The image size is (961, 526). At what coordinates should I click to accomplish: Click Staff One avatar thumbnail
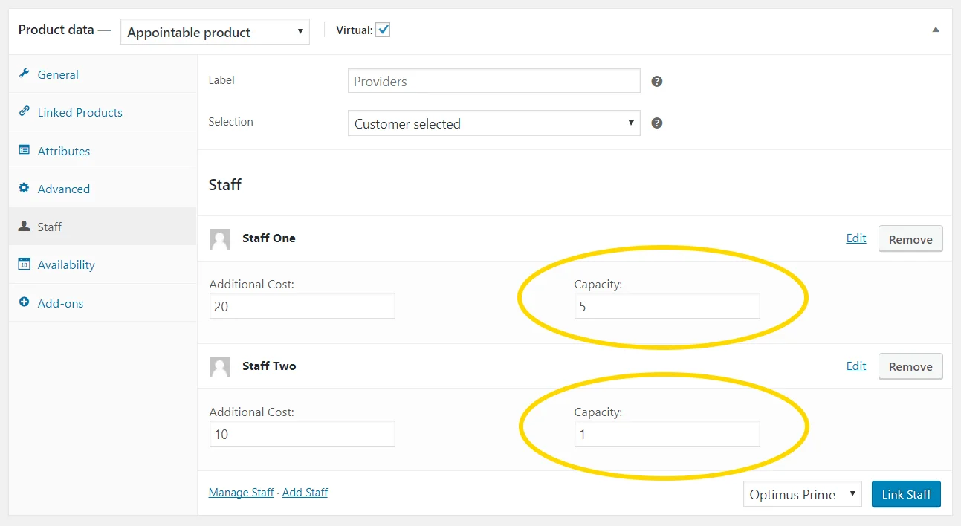[x=219, y=238]
